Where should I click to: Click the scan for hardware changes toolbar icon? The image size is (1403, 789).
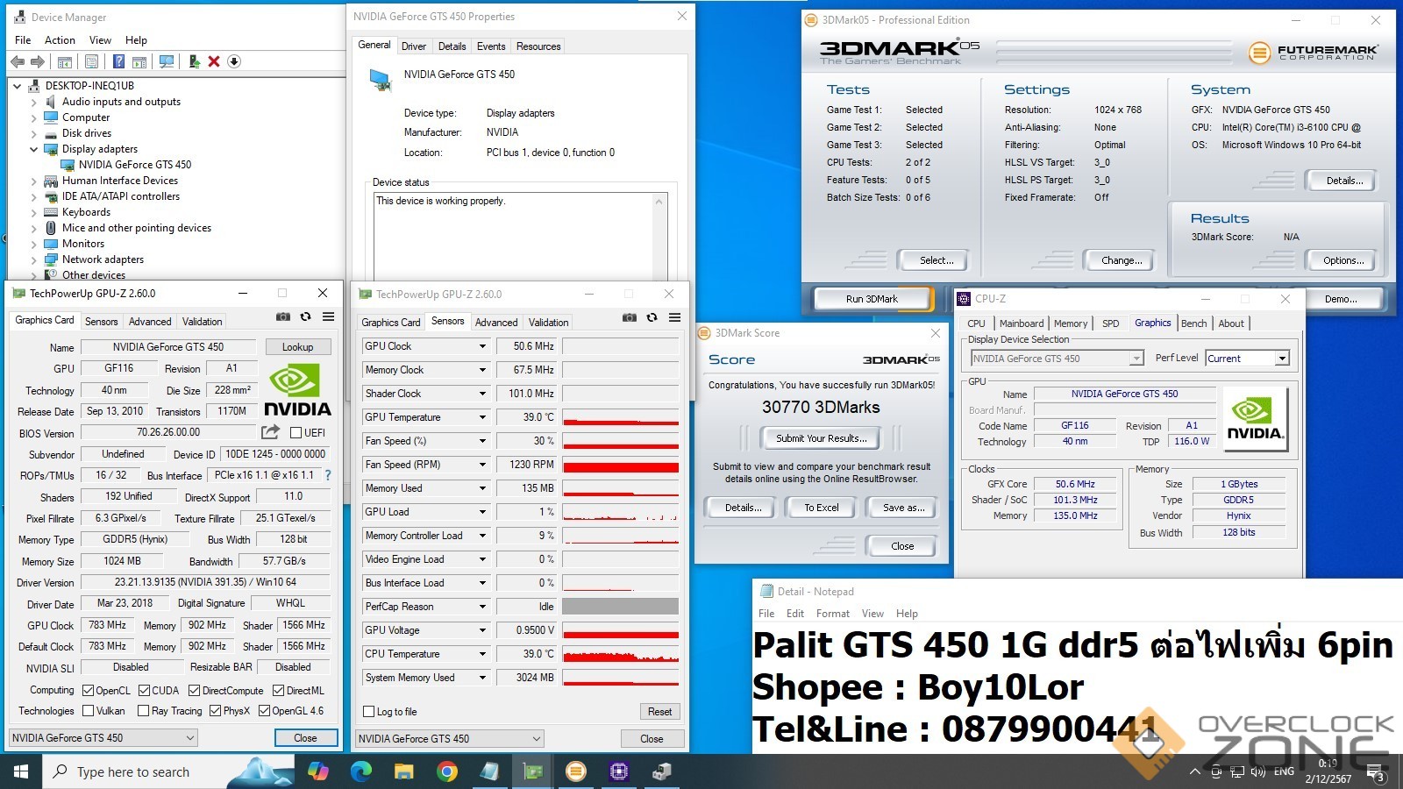click(x=166, y=61)
